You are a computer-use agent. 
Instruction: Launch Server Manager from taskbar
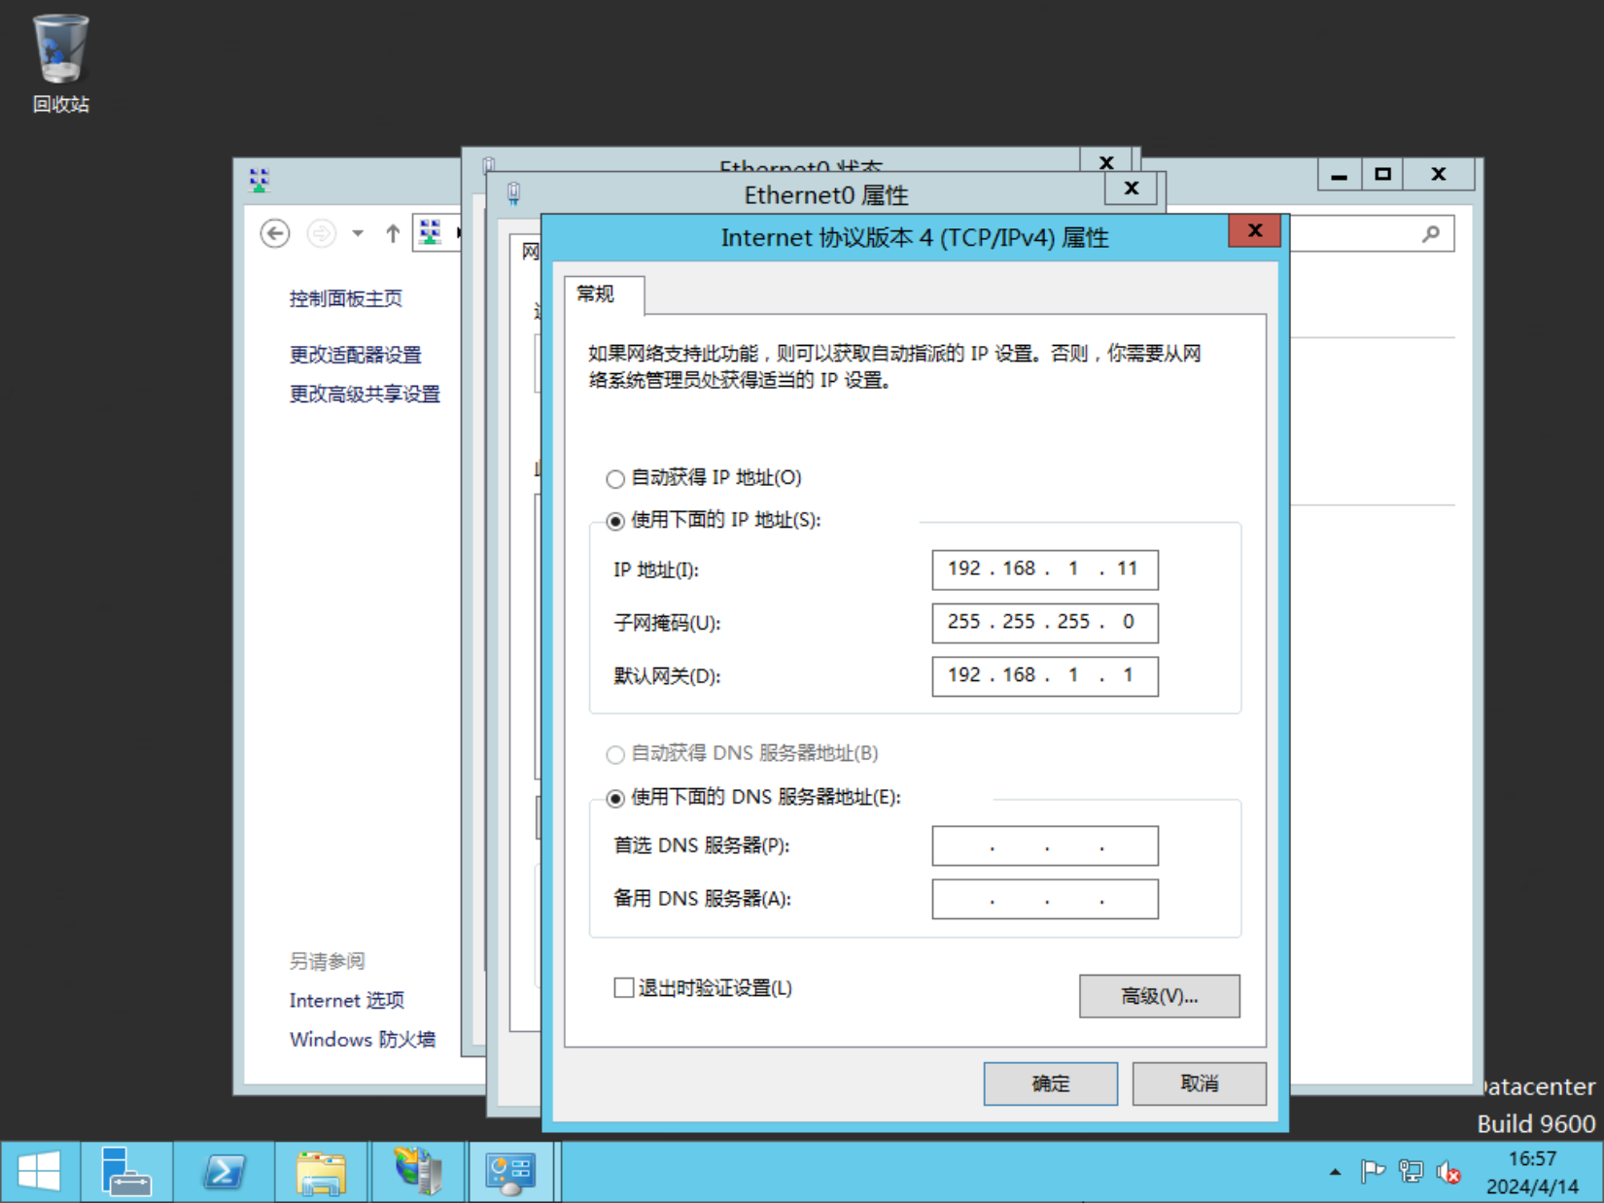tap(126, 1171)
